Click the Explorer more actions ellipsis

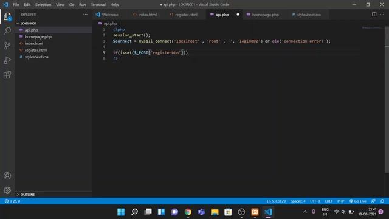(x=85, y=15)
